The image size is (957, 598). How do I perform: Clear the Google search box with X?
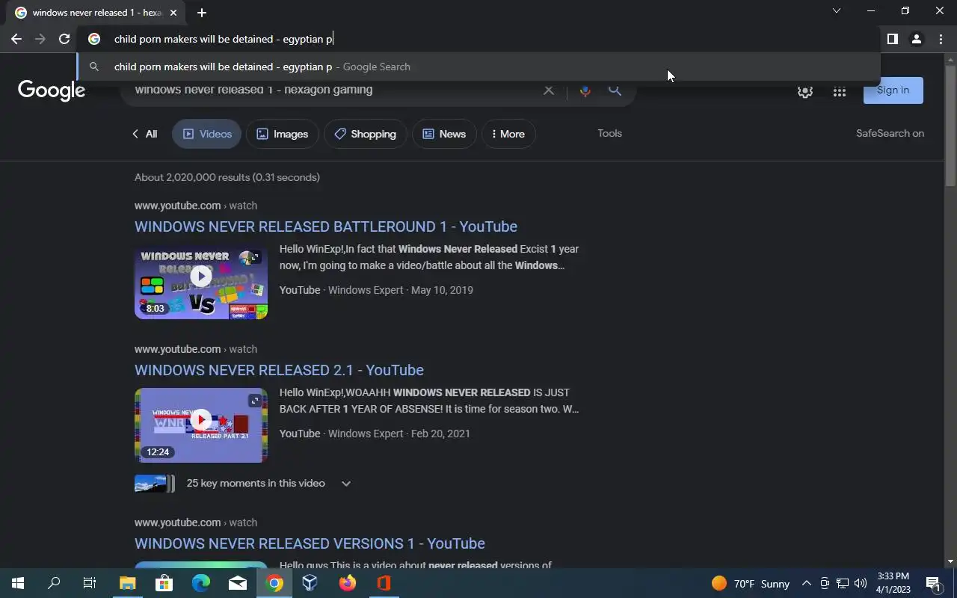(x=548, y=90)
